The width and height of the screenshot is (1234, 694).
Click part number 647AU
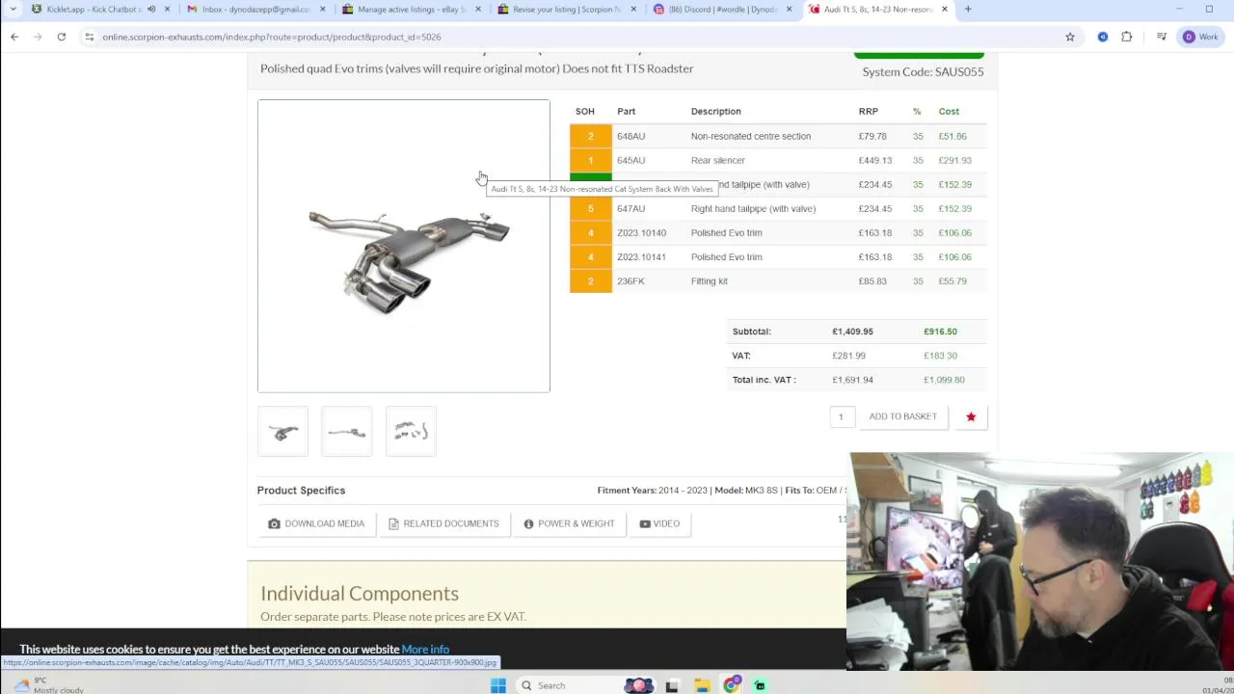point(630,208)
